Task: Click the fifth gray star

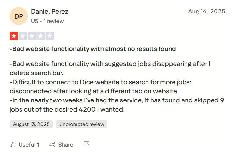Action: [x=49, y=36]
